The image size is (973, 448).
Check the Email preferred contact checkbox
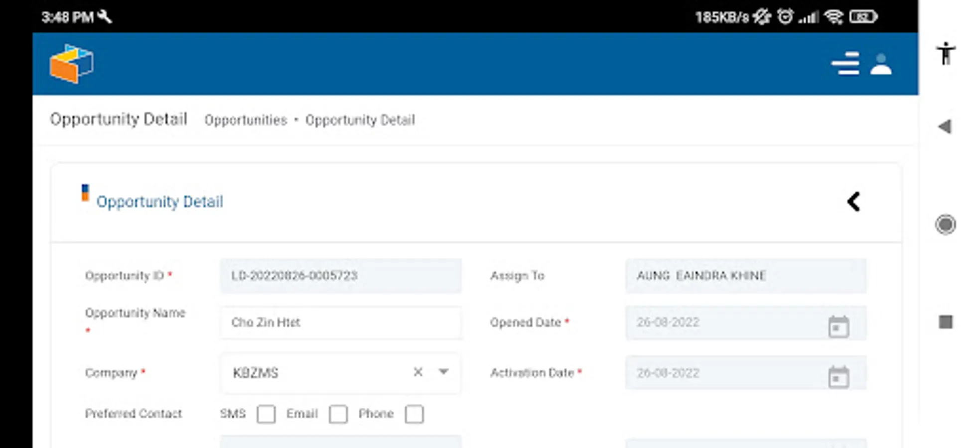coord(338,414)
